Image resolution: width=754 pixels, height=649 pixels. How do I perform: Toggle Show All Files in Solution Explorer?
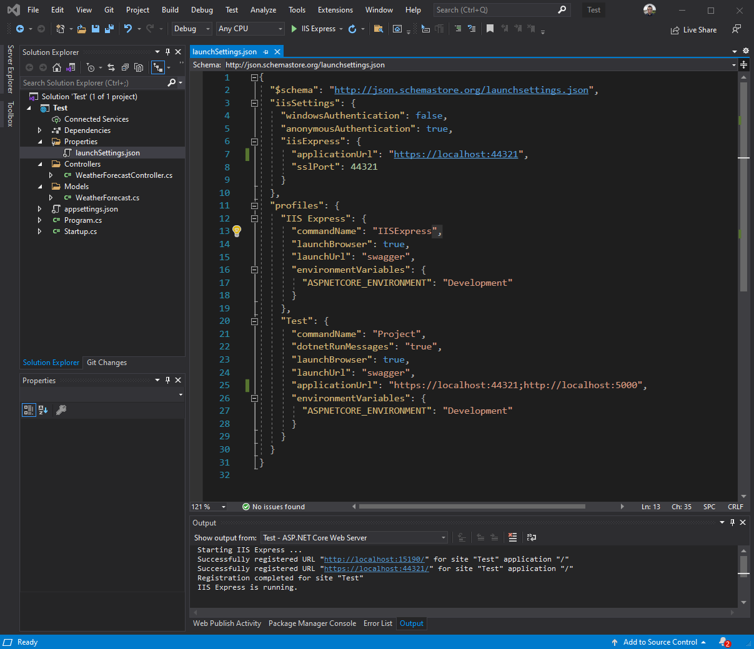tap(139, 67)
